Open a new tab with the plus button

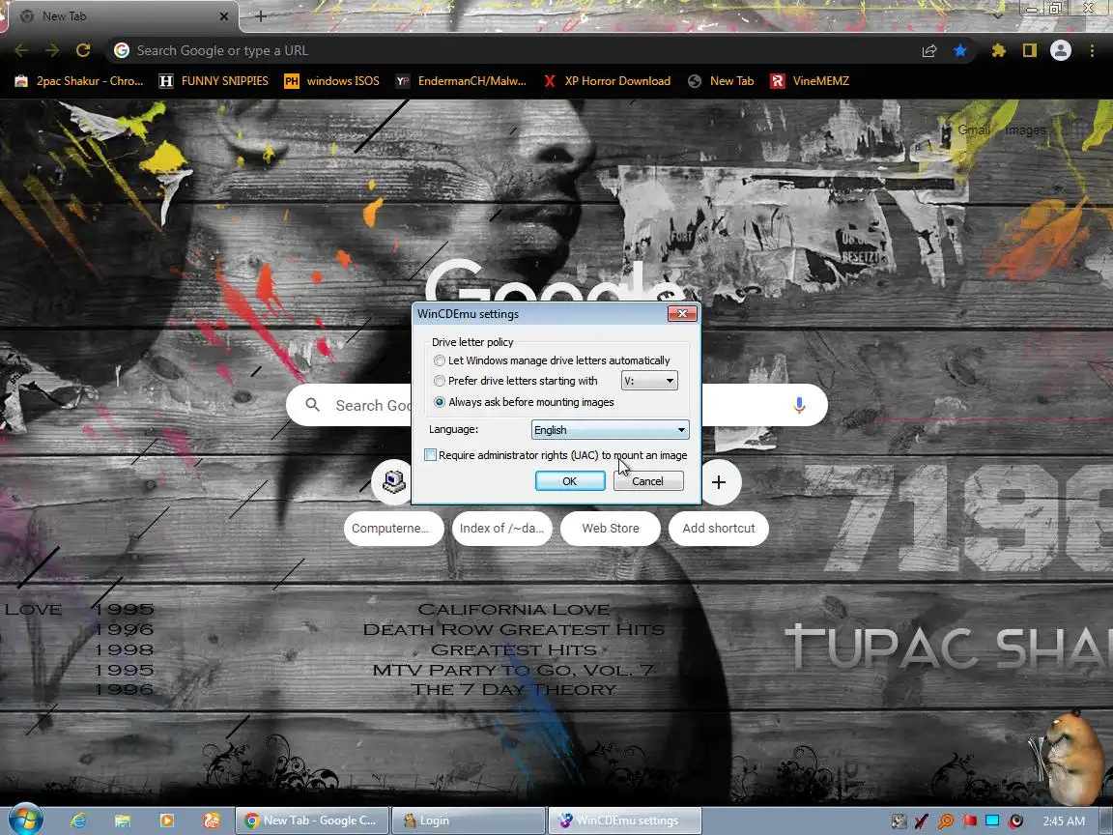(261, 16)
